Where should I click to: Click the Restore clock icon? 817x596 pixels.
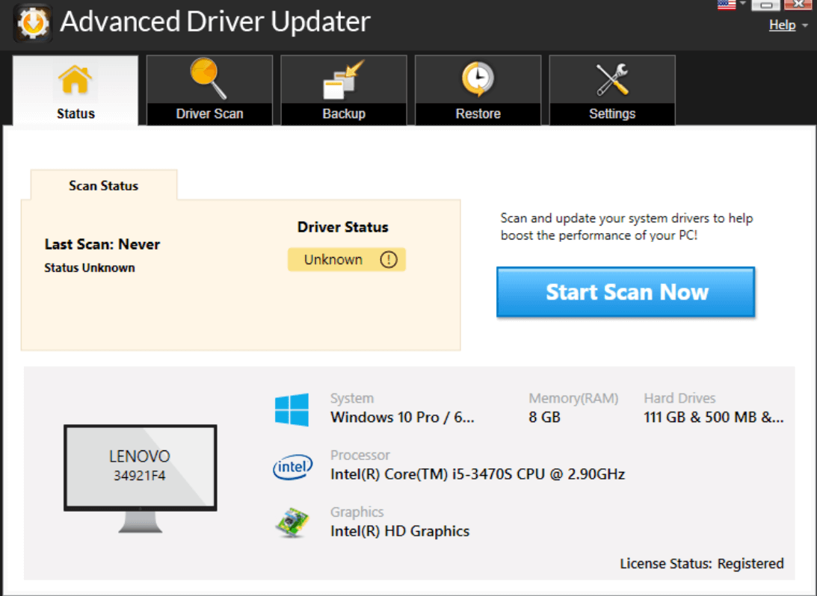point(478,78)
